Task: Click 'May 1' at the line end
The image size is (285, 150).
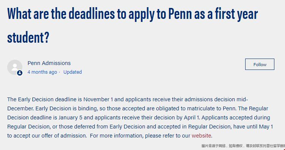Action: [266, 127]
